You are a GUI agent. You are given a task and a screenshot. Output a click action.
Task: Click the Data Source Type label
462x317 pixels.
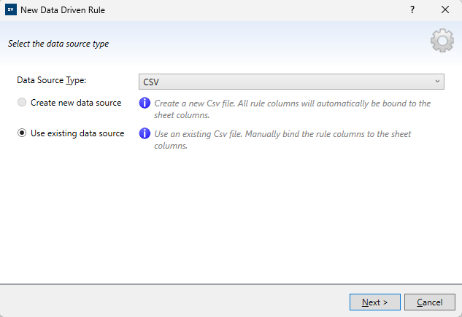point(52,80)
